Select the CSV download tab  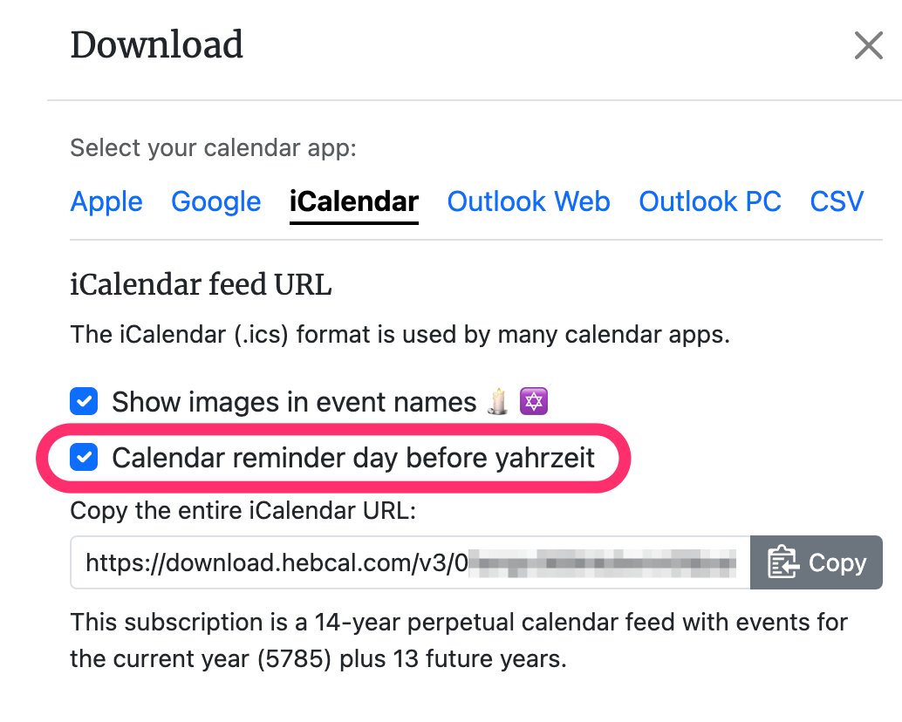coord(837,201)
